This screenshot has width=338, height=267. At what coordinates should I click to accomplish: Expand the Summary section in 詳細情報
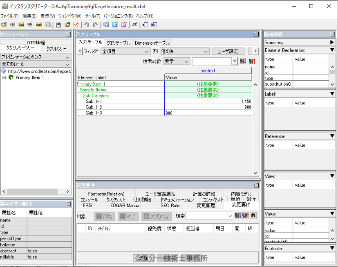(332, 42)
